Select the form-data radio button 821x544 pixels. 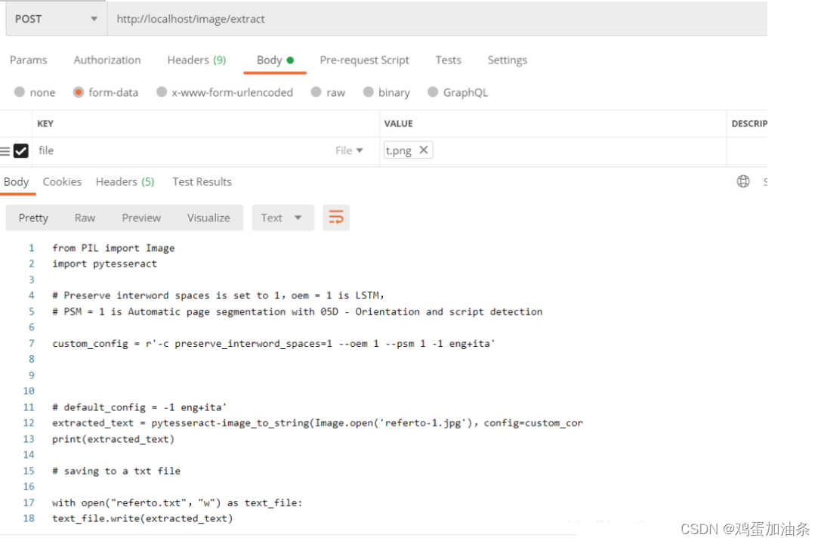[79, 92]
